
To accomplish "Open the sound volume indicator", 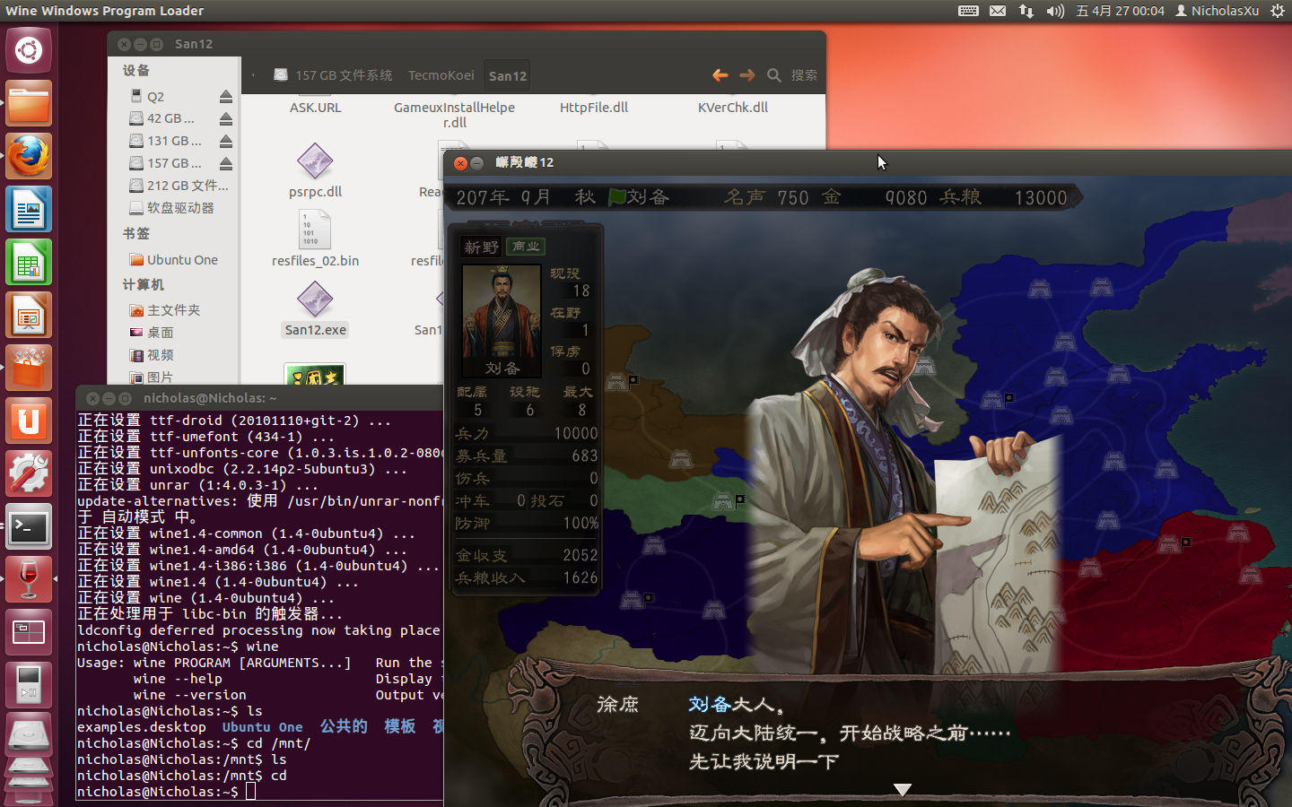I will (x=1055, y=11).
